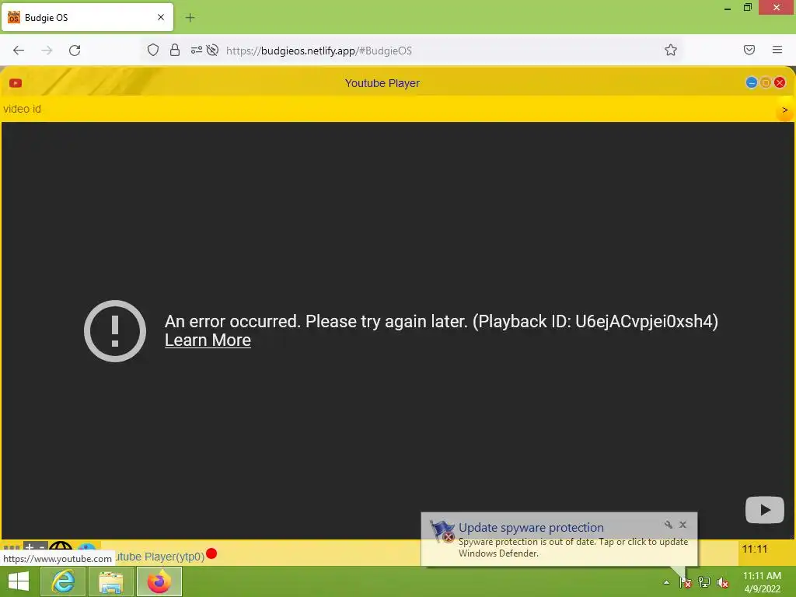Open notification options wrench icon

click(668, 525)
